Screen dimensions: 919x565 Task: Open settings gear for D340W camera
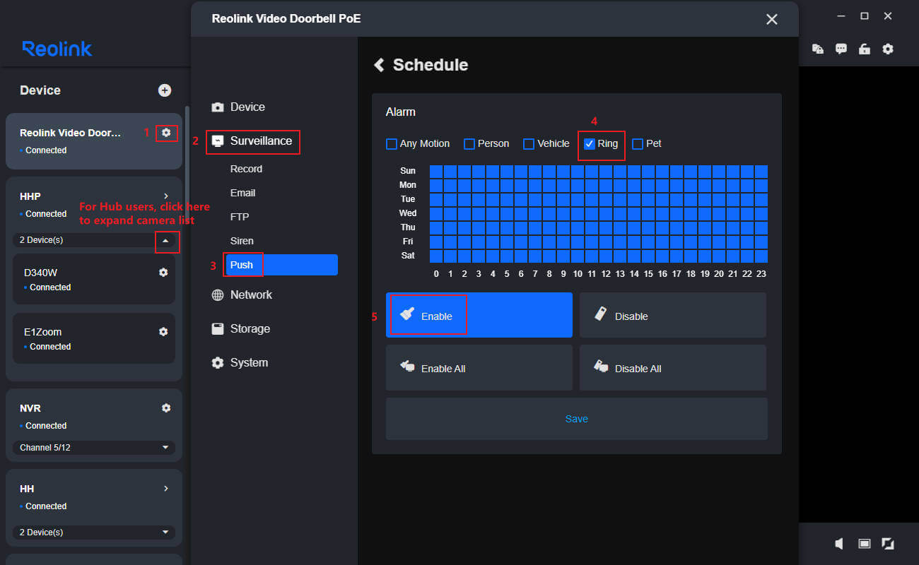[163, 273]
